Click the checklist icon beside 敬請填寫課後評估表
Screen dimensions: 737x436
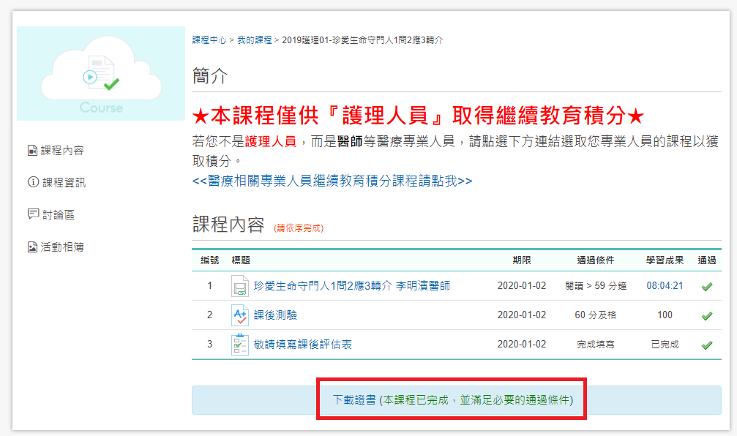pyautogui.click(x=239, y=345)
